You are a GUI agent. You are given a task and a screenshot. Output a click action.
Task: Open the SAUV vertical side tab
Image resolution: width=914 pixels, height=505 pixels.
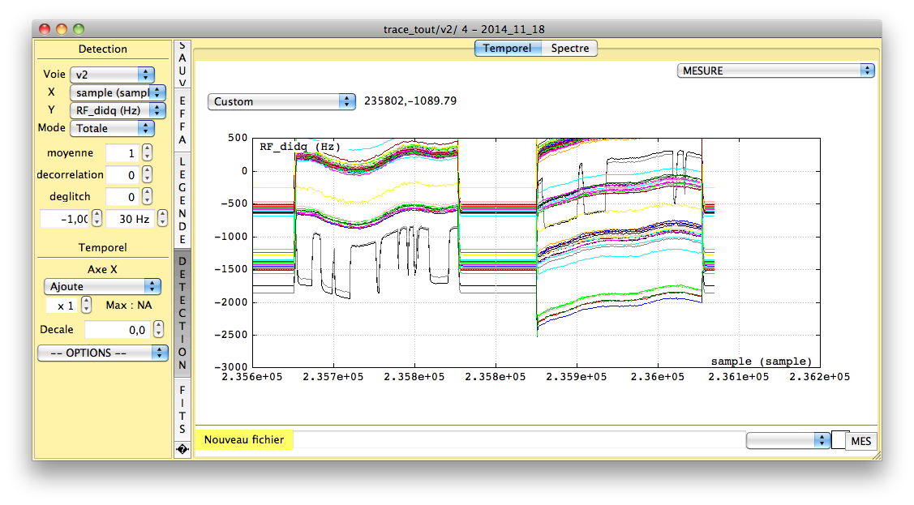tap(182, 65)
